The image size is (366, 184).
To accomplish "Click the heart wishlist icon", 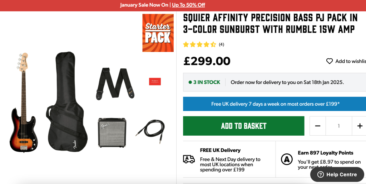I will 330,61.
